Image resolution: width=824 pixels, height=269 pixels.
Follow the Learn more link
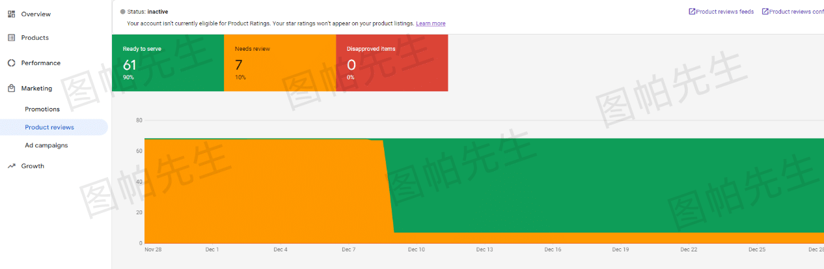(x=431, y=23)
